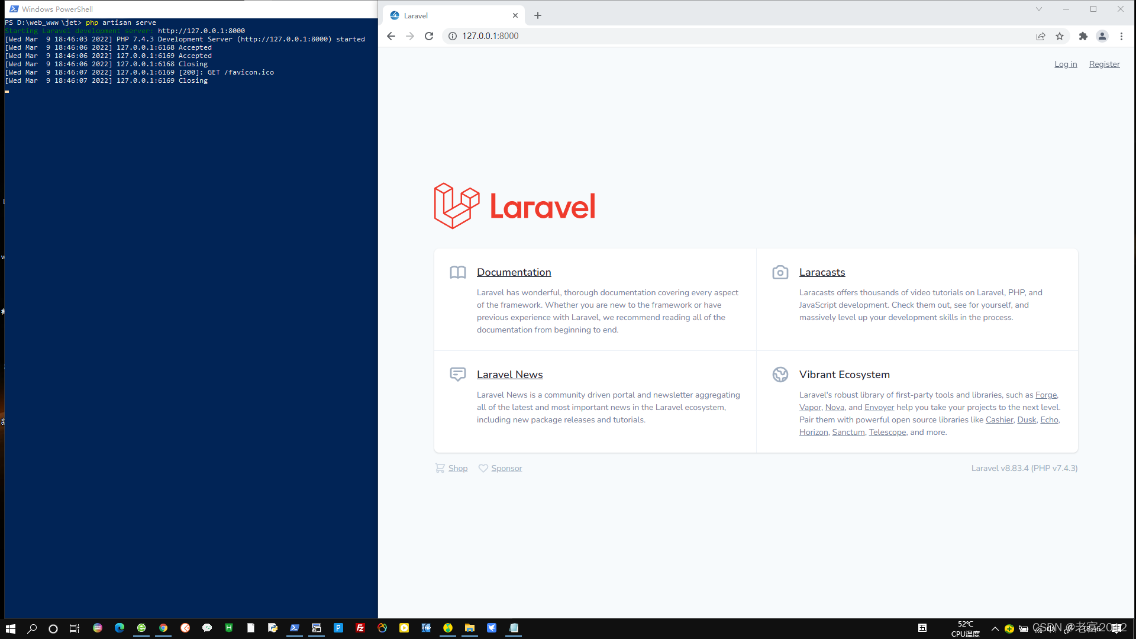Image resolution: width=1136 pixels, height=639 pixels.
Task: Open the Chrome profile avatar
Action: [x=1102, y=36]
